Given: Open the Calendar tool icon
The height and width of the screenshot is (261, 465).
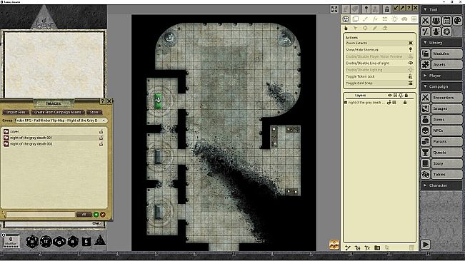Looking at the screenshot, I should (447, 21).
